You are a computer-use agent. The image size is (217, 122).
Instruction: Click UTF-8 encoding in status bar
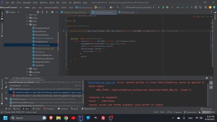click(170, 112)
